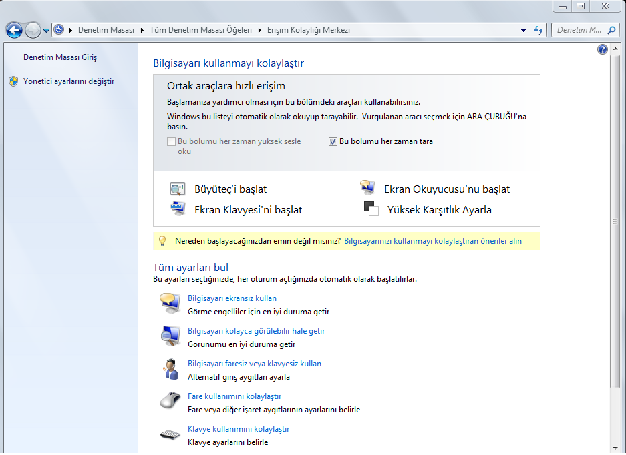Click Görme engelliler için en iyi duruma getir
Viewport: 626px width, 455px height.
point(259,312)
